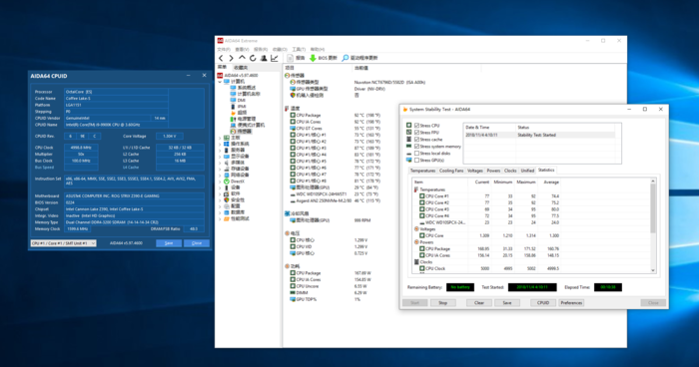Click the CPU GT Cores row icon

click(293, 128)
